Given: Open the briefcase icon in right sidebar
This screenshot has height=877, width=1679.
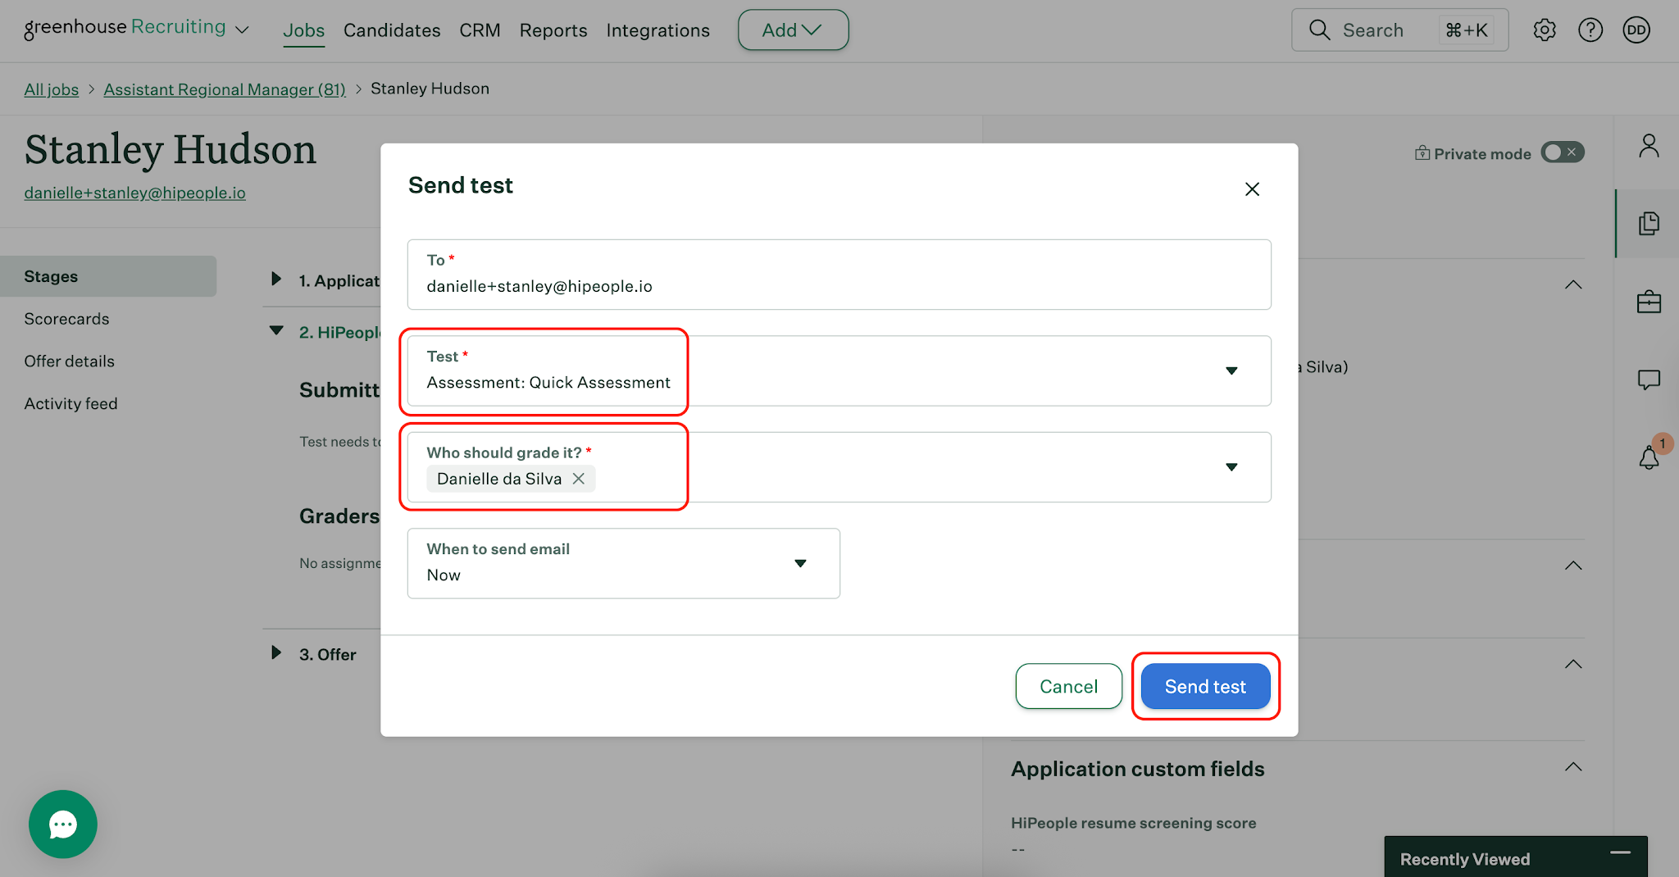Looking at the screenshot, I should (1649, 302).
